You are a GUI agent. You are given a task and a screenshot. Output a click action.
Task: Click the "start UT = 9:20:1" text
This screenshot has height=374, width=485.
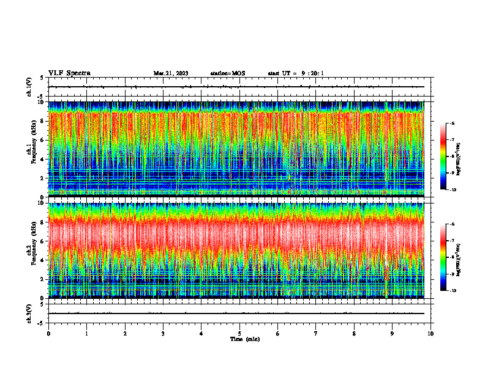[x=296, y=73]
